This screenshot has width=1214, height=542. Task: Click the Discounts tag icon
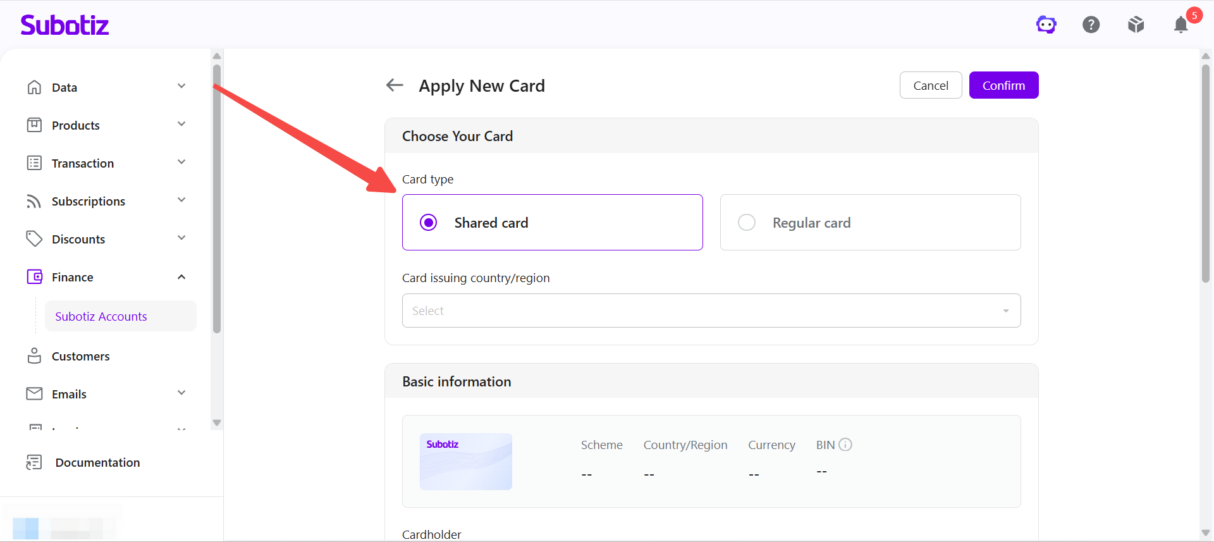pyautogui.click(x=34, y=239)
